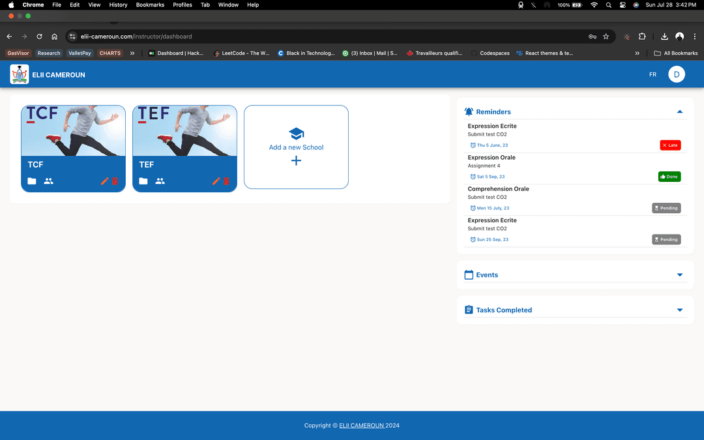The width and height of the screenshot is (704, 440).
Task: Click the browser address bar
Action: 326,37
